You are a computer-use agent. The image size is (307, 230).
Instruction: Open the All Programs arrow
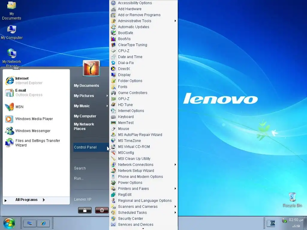click(x=44, y=200)
